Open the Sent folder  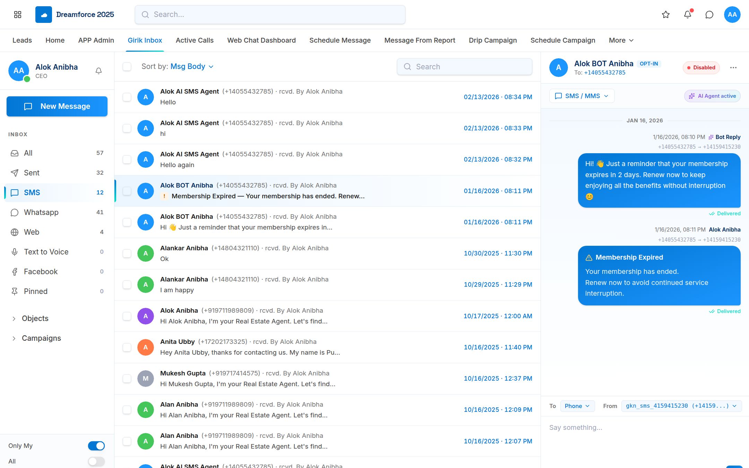coord(57,173)
